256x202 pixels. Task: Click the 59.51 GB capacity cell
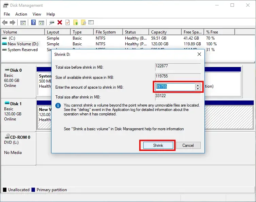coord(159,38)
